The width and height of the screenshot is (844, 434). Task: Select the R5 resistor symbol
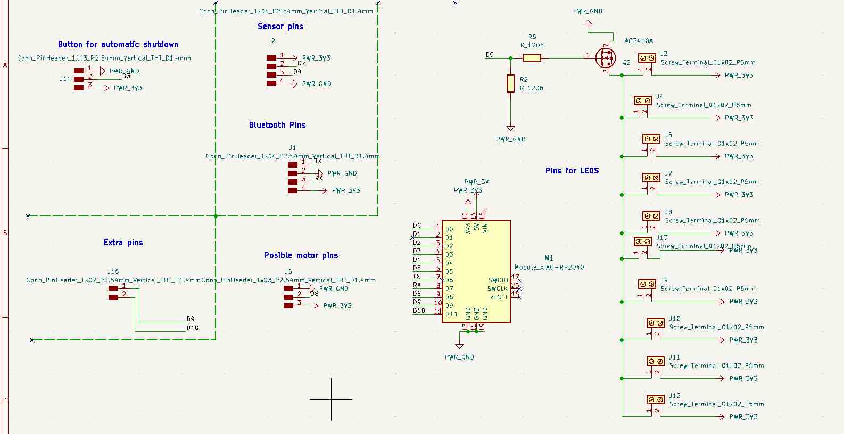point(532,58)
